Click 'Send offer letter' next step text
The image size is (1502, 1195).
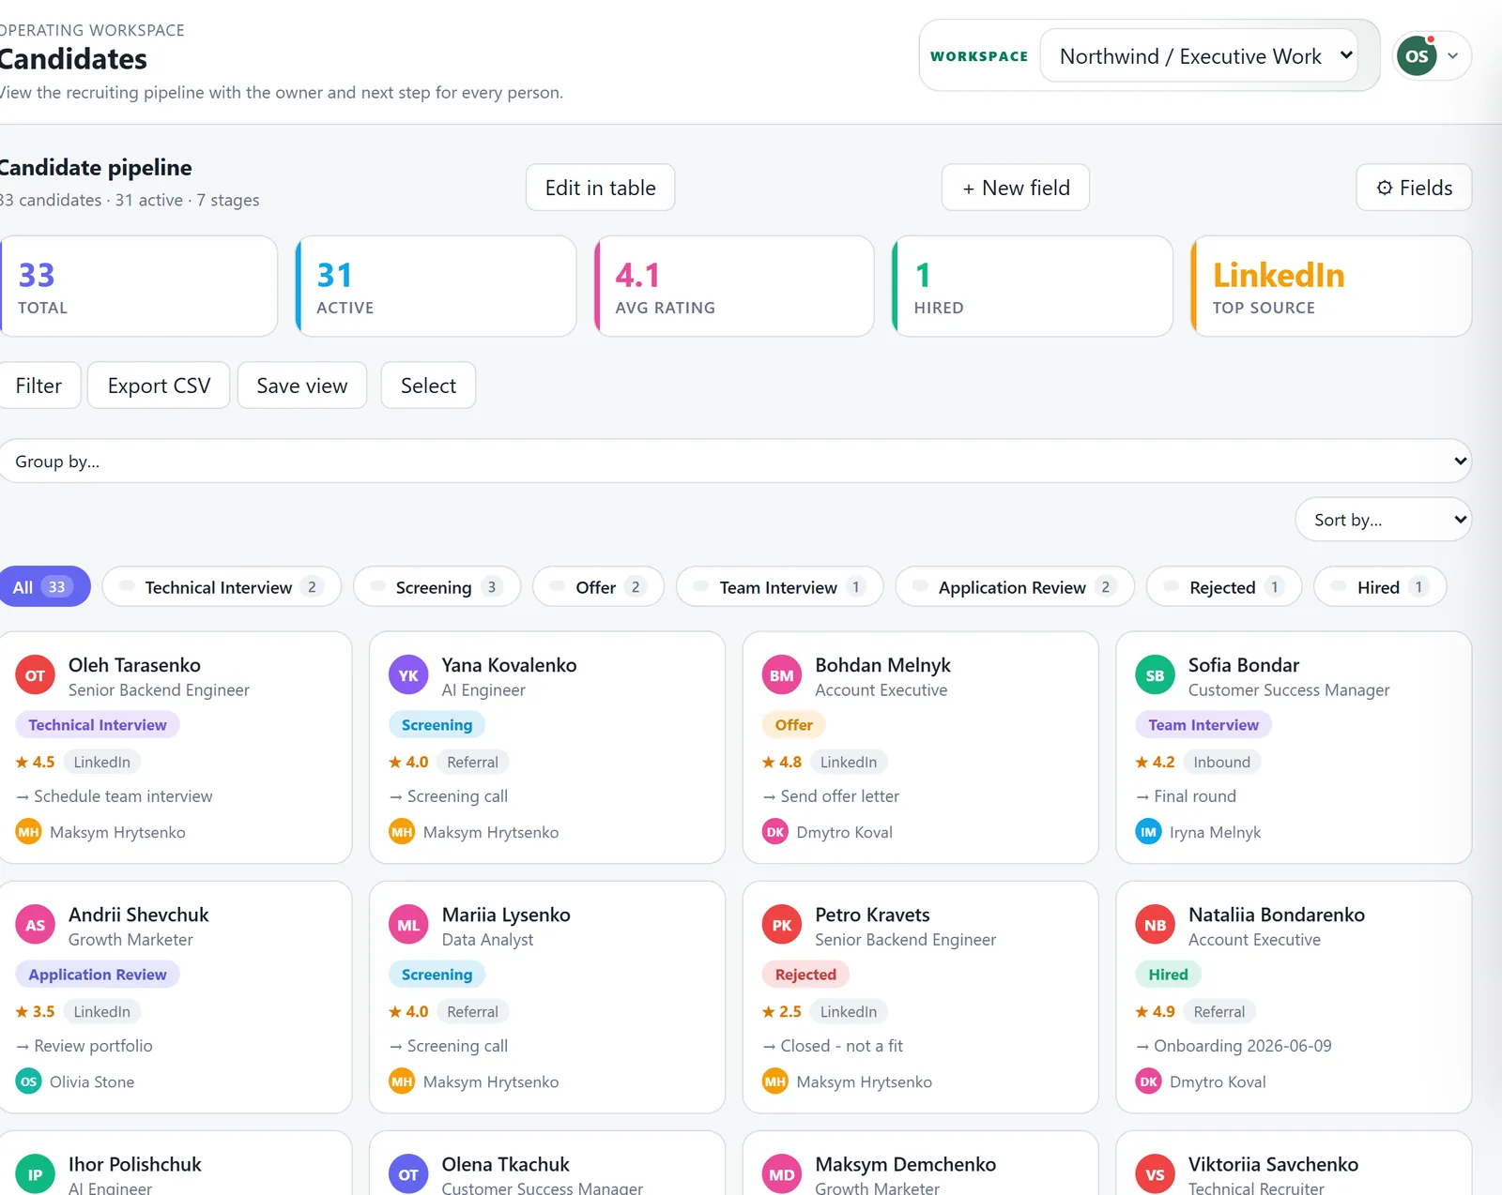coord(840,796)
